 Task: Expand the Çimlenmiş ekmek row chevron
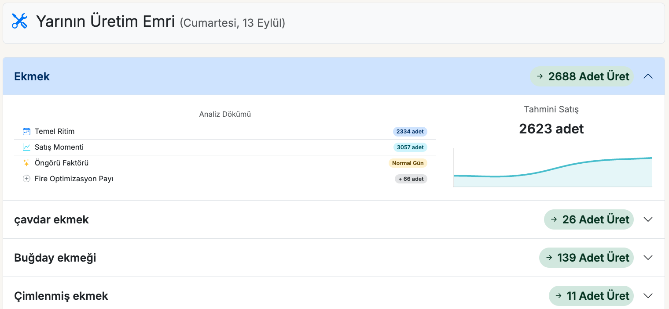coord(648,296)
